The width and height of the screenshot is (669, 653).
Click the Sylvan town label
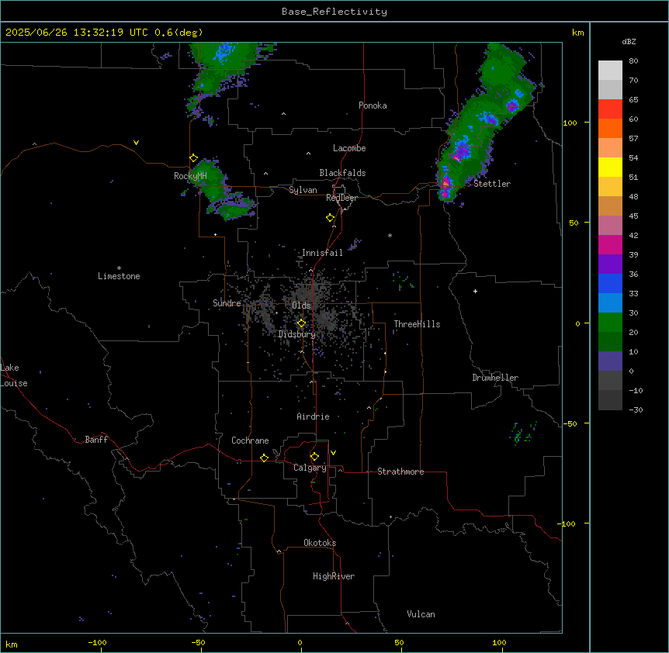303,190
